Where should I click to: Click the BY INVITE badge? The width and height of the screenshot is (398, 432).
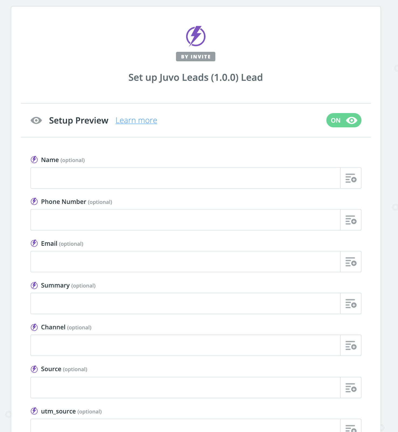coord(196,57)
